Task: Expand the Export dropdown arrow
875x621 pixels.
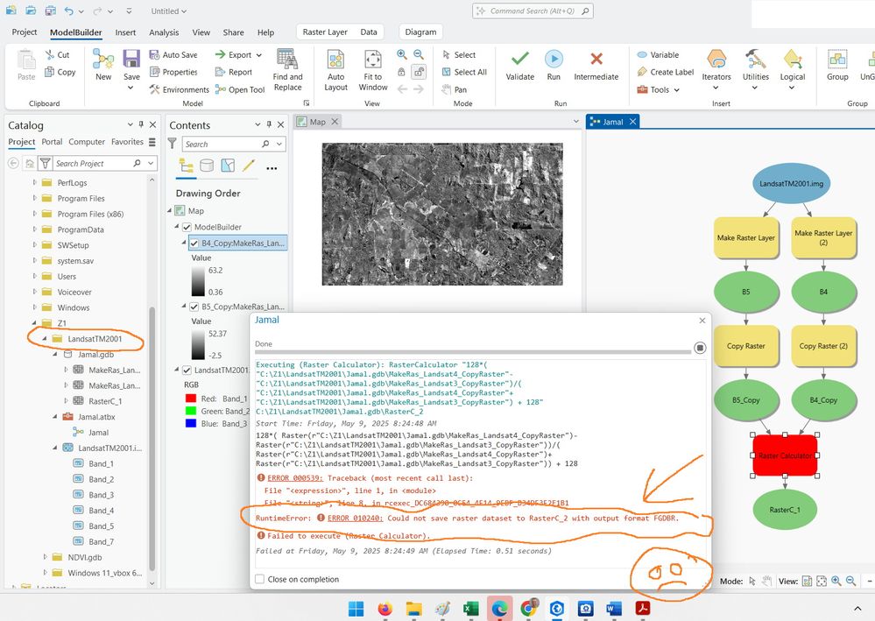Action: [259, 54]
